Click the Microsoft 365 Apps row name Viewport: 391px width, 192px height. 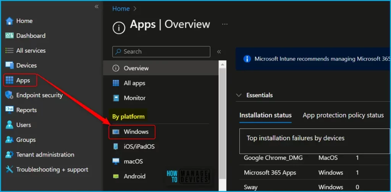pyautogui.click(x=270, y=173)
